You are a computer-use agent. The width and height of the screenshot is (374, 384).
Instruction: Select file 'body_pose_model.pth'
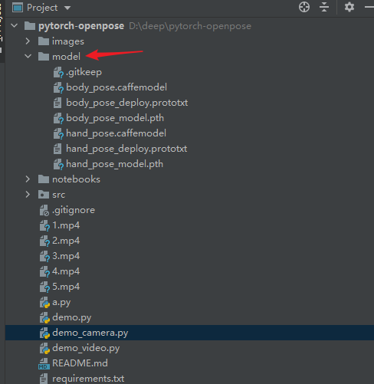click(115, 118)
